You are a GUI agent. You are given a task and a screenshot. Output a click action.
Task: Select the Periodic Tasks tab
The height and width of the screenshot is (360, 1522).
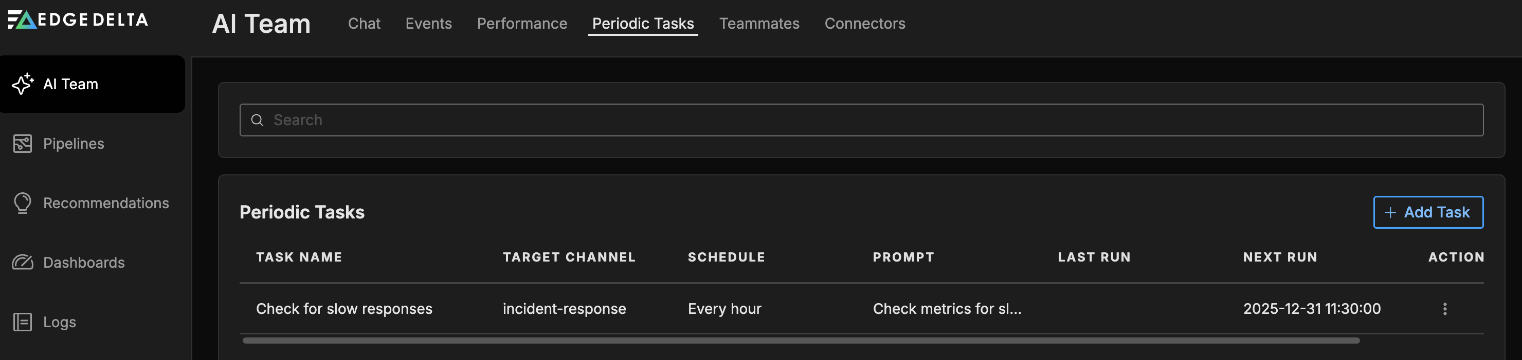pyautogui.click(x=643, y=24)
